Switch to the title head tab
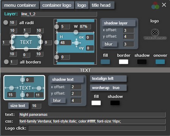 click(x=102, y=5)
